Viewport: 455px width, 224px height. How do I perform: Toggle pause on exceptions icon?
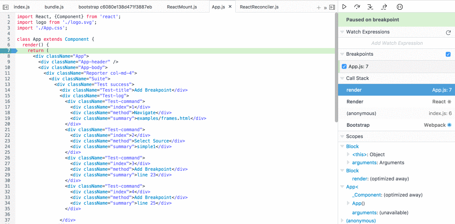(x=399, y=6)
